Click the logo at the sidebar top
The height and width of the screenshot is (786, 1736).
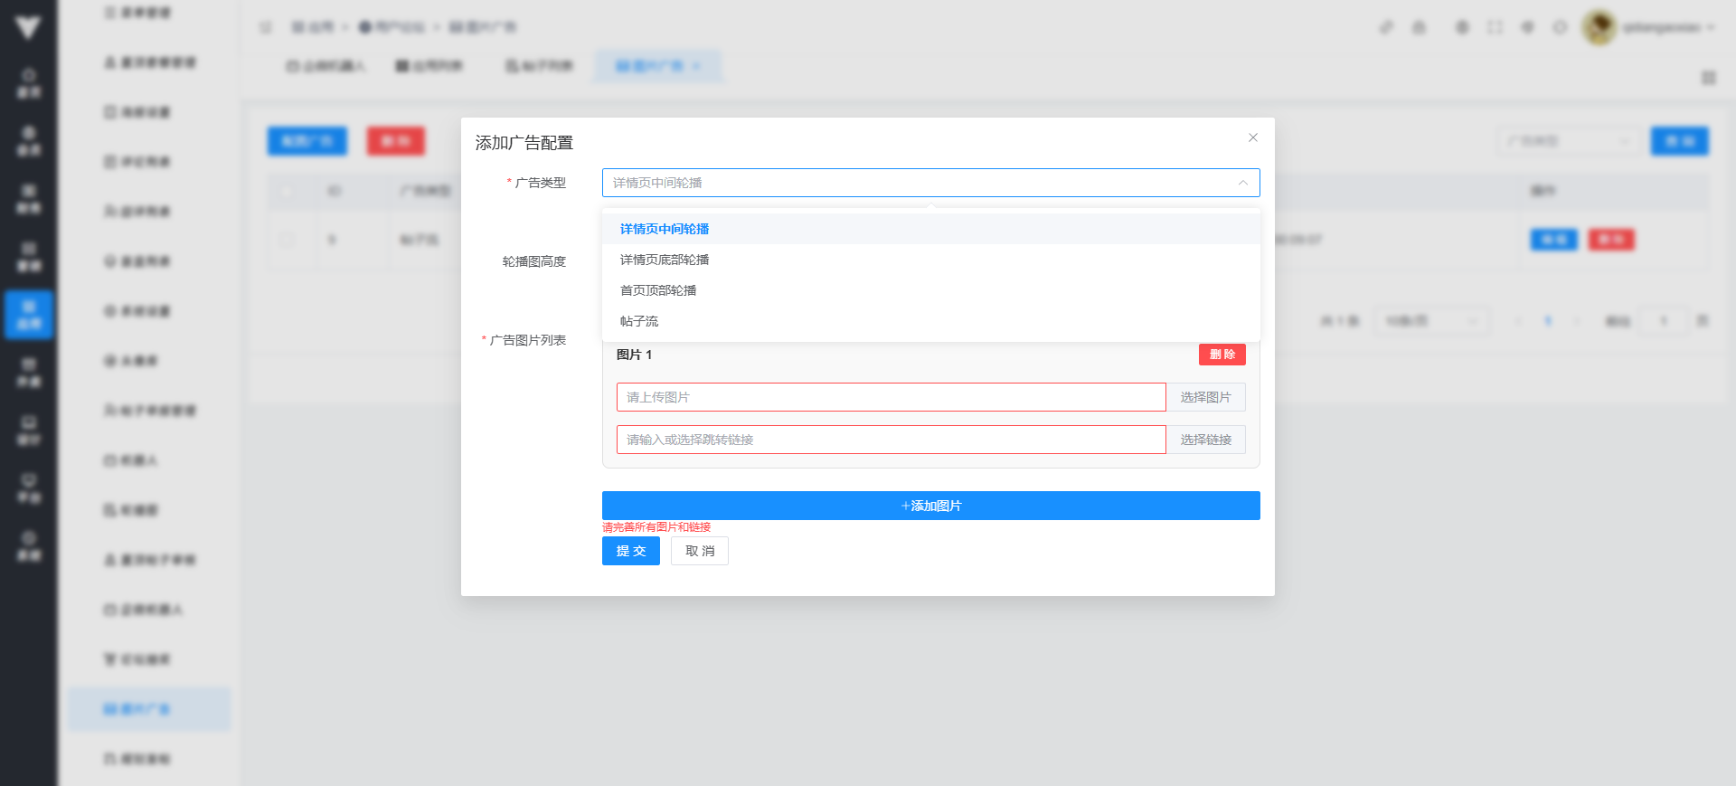coord(28,28)
